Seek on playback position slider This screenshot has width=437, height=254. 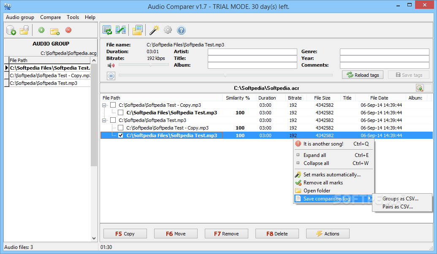pyautogui.click(x=225, y=75)
